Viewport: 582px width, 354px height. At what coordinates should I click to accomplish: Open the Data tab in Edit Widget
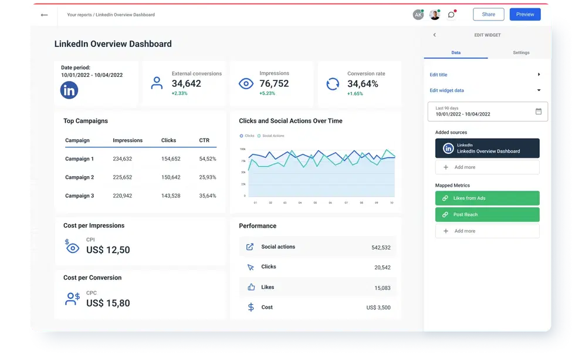pyautogui.click(x=456, y=52)
